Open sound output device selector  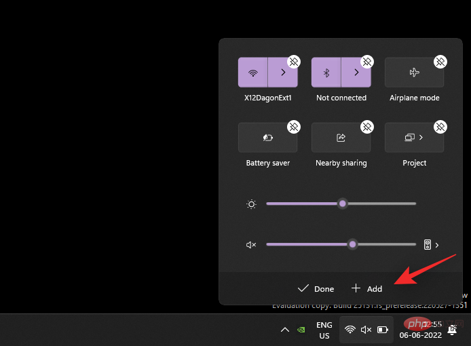tap(432, 245)
